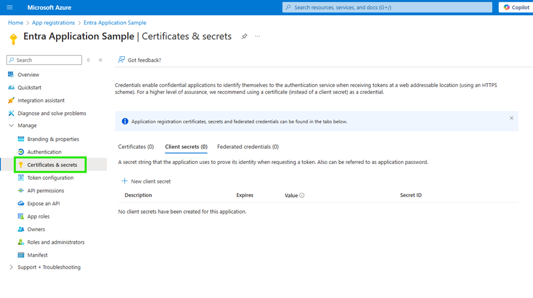The width and height of the screenshot is (533, 298).
Task: Click the Description column header
Action: 138,195
